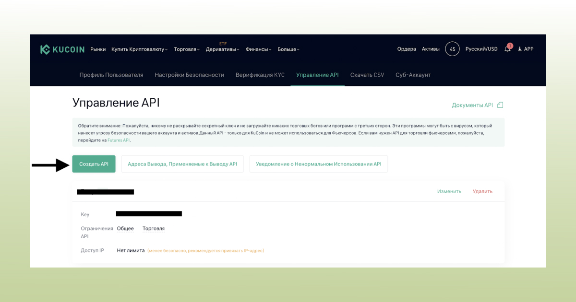Go to the Верификация KYC tab

(x=261, y=75)
